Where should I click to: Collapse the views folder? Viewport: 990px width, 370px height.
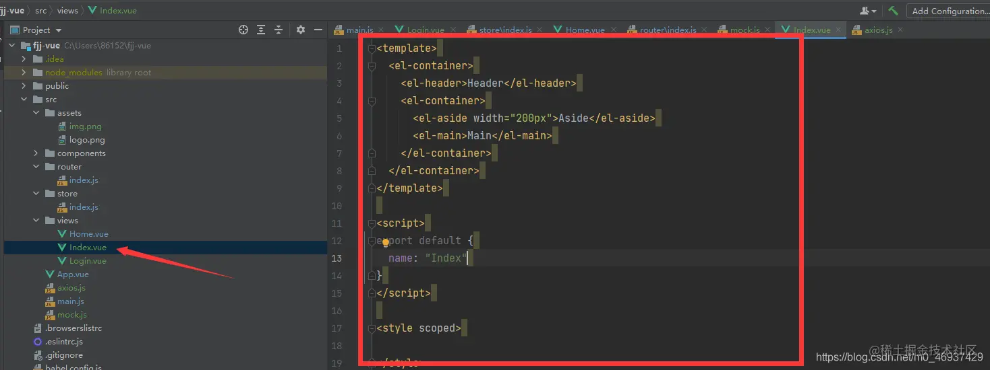[36, 221]
